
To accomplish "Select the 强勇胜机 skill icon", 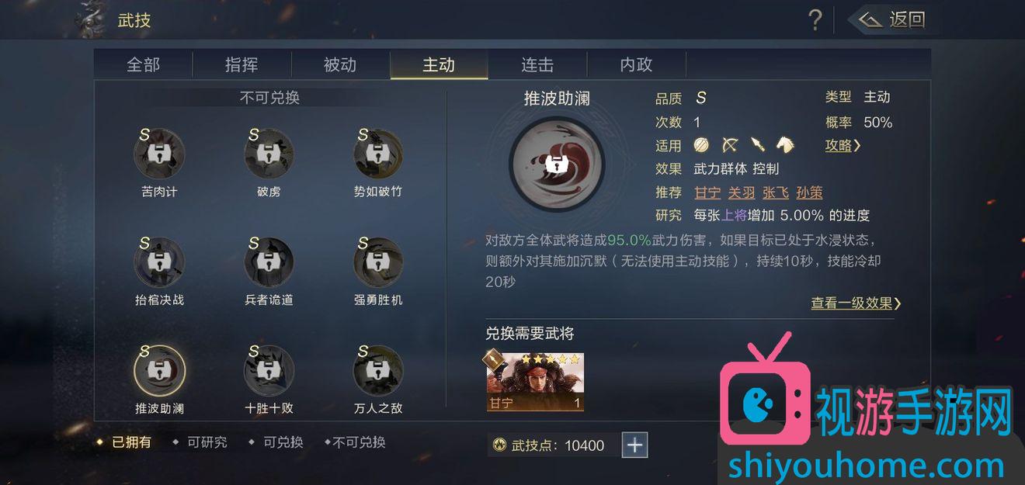I will pyautogui.click(x=378, y=262).
